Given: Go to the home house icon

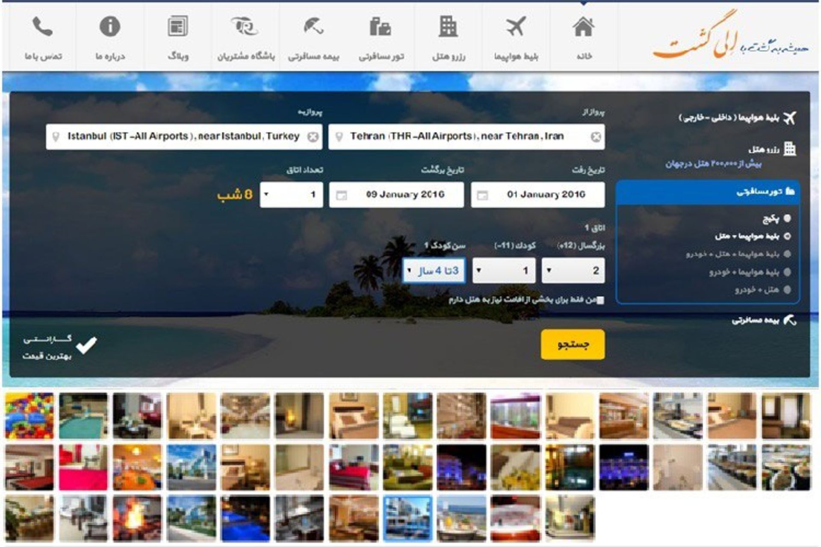Looking at the screenshot, I should point(583,28).
